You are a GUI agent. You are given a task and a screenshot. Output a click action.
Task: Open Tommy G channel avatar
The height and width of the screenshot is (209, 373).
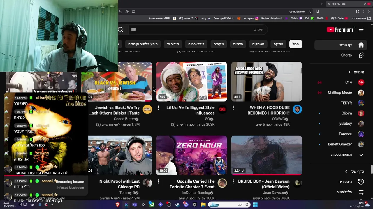point(147,183)
